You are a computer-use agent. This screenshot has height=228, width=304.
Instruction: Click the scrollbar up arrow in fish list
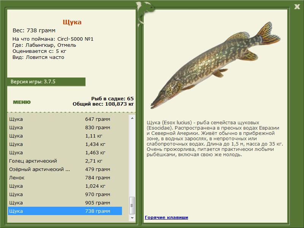tap(132, 118)
